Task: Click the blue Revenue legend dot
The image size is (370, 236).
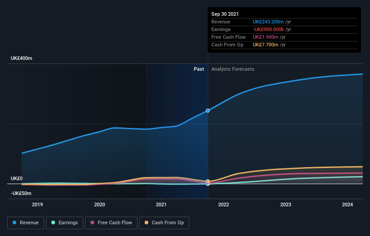Action: (x=14, y=222)
